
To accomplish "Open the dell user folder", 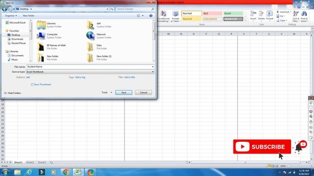I will (x=99, y=25).
